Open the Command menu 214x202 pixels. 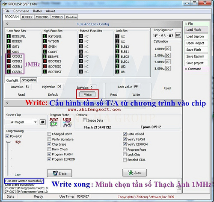coord(21,11)
